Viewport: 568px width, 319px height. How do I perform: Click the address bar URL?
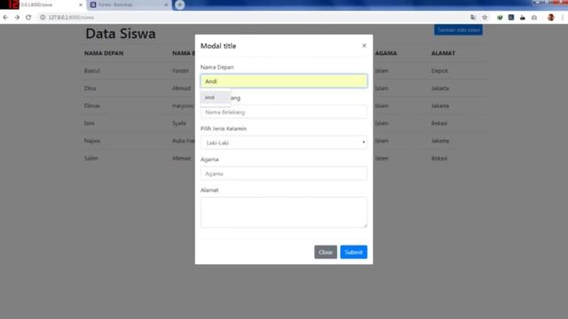[x=71, y=18]
